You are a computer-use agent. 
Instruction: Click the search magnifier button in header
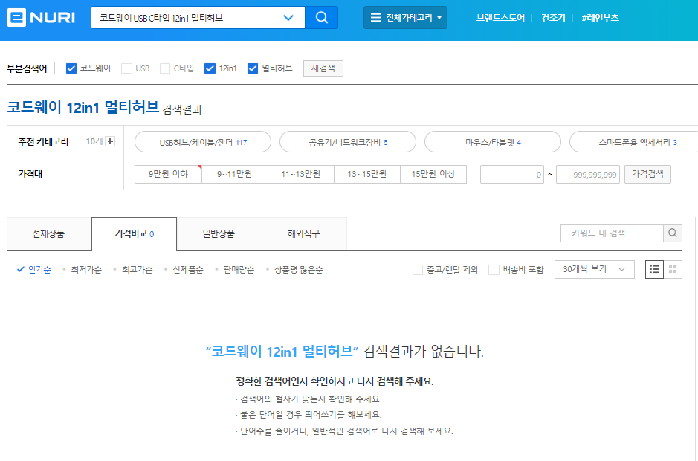coord(321,18)
